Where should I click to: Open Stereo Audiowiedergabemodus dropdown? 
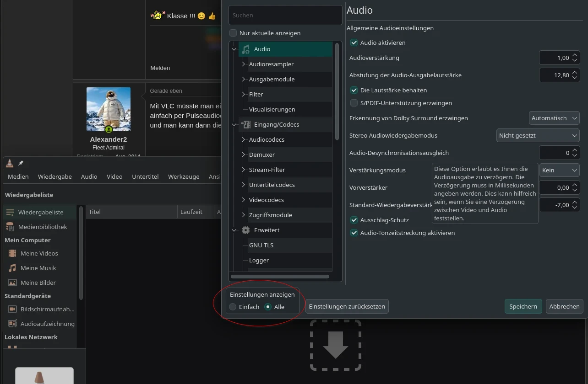tap(538, 135)
